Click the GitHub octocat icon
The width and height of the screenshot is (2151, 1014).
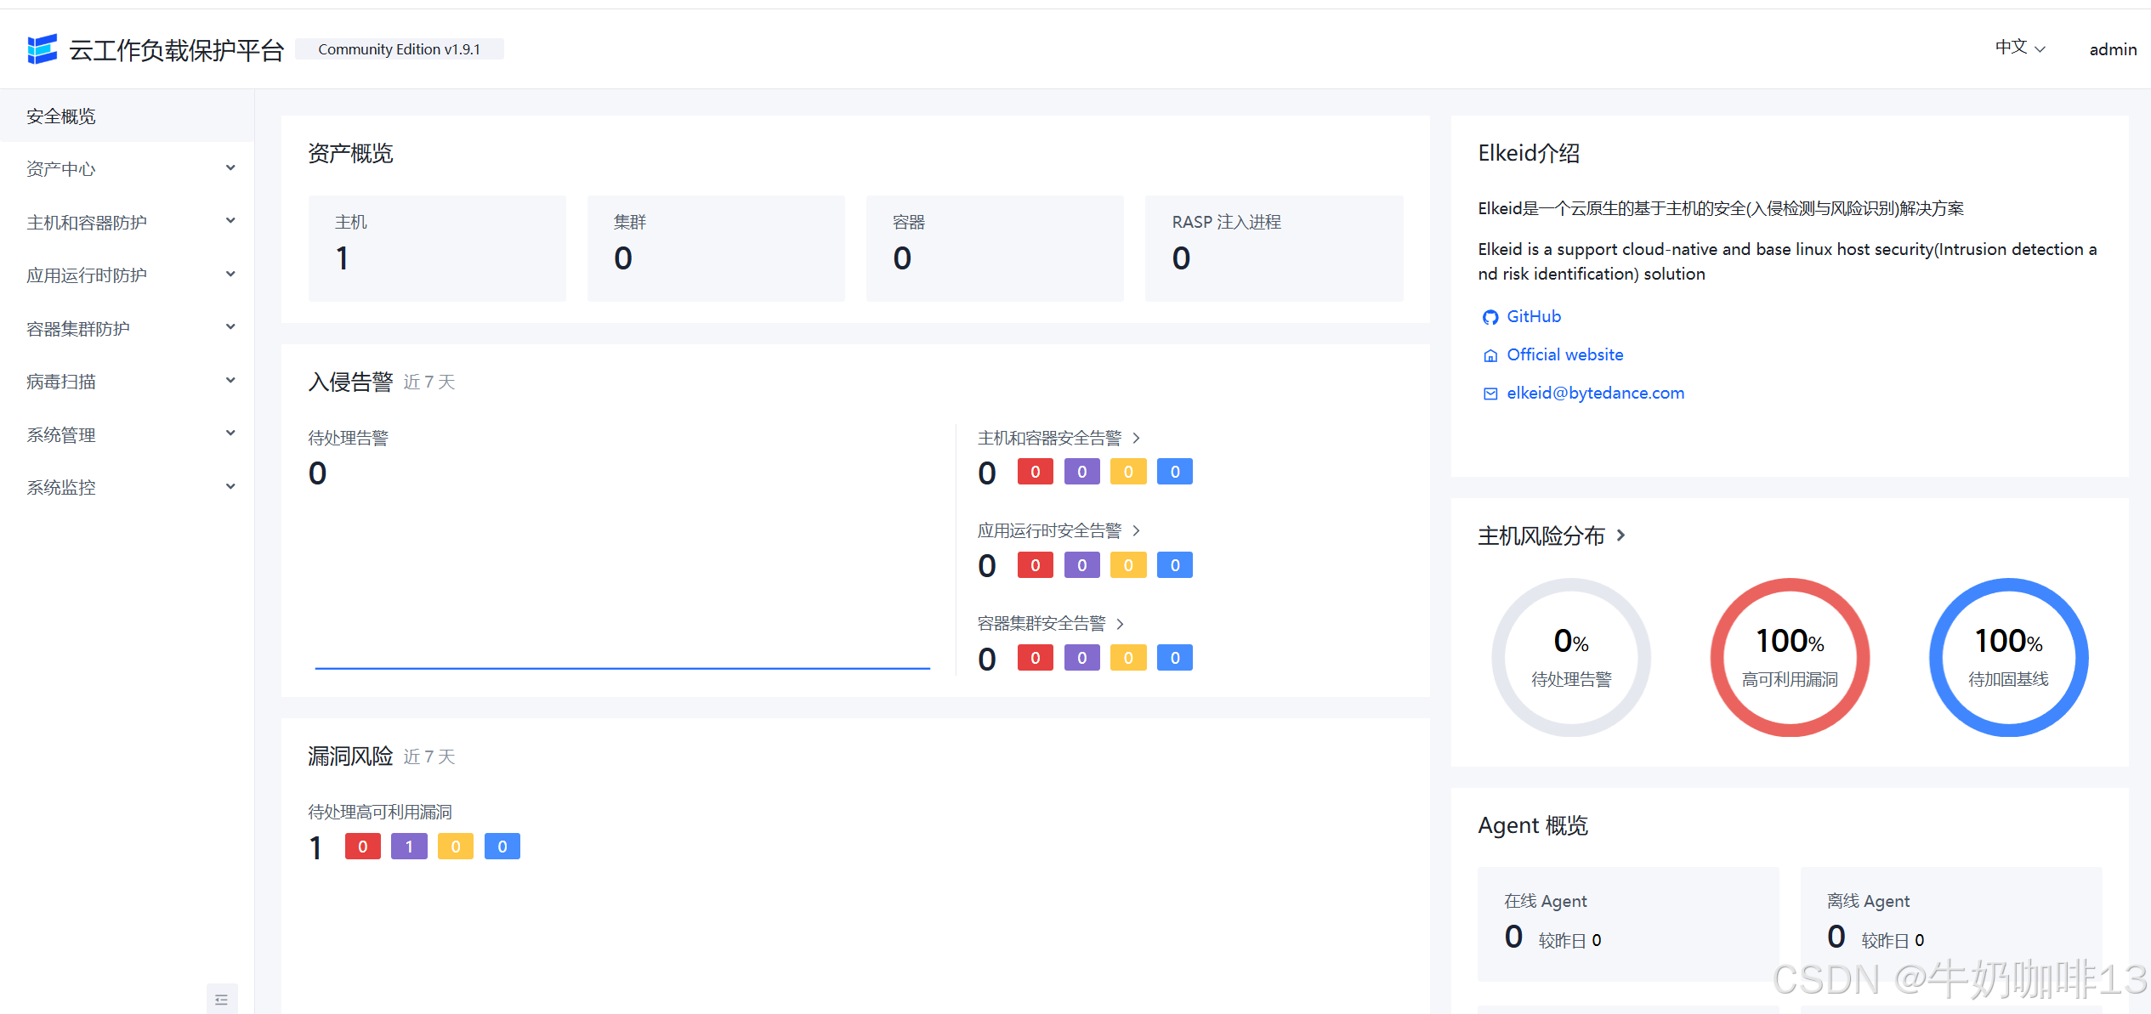[1490, 317]
